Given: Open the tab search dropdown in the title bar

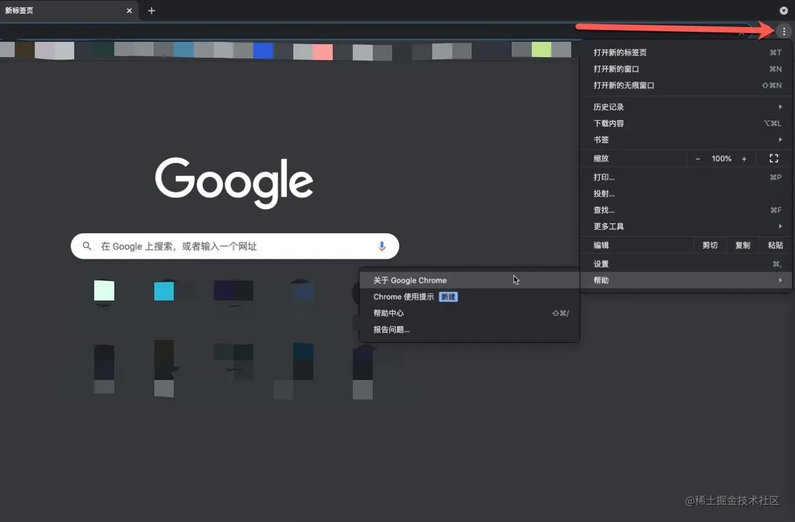Looking at the screenshot, I should (x=784, y=11).
